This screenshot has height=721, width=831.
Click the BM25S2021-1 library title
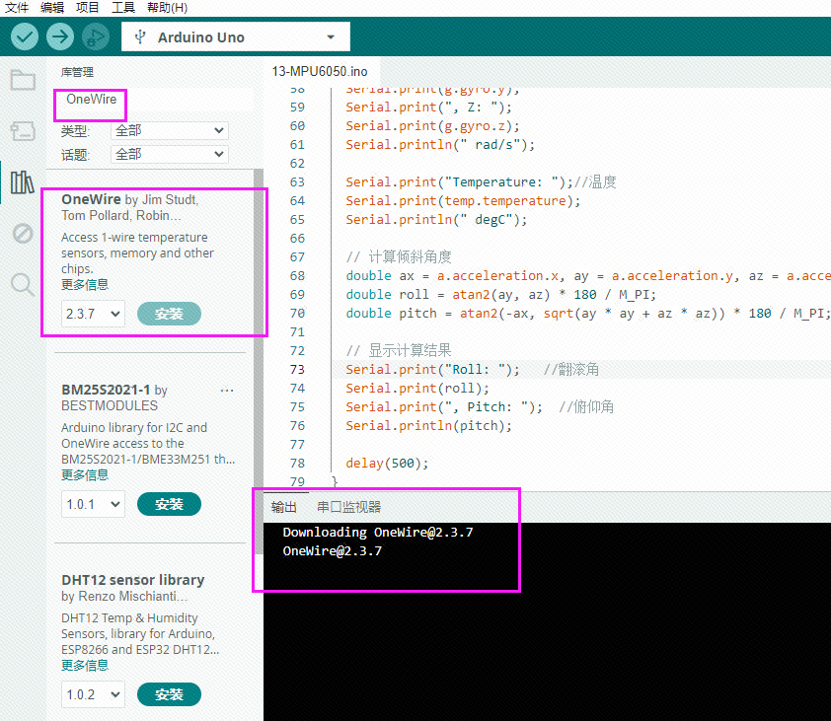coord(106,390)
